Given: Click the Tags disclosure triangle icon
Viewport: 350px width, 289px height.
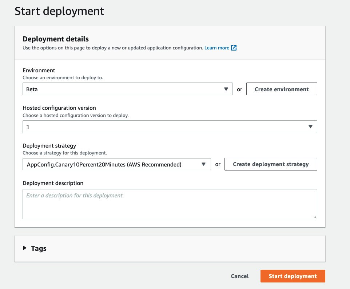Looking at the screenshot, I should pyautogui.click(x=25, y=248).
